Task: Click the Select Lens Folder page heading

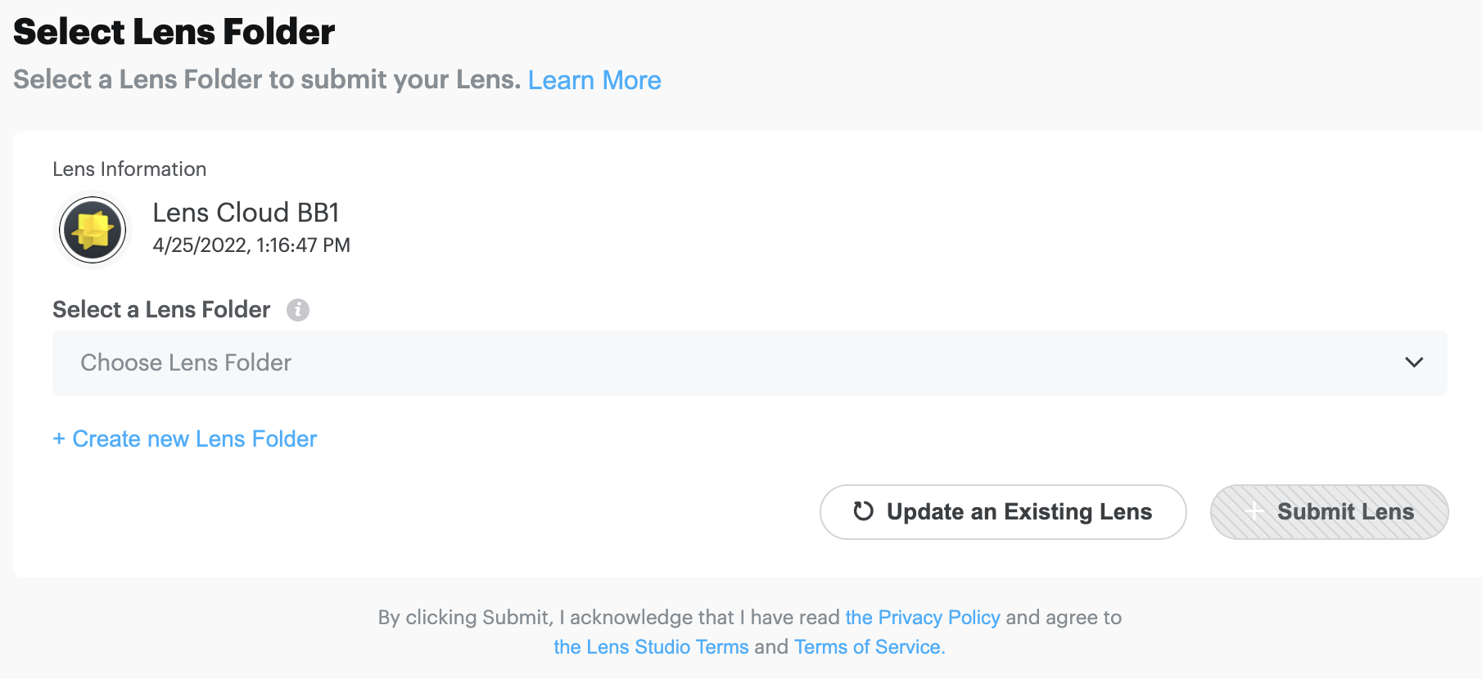Action: [174, 32]
